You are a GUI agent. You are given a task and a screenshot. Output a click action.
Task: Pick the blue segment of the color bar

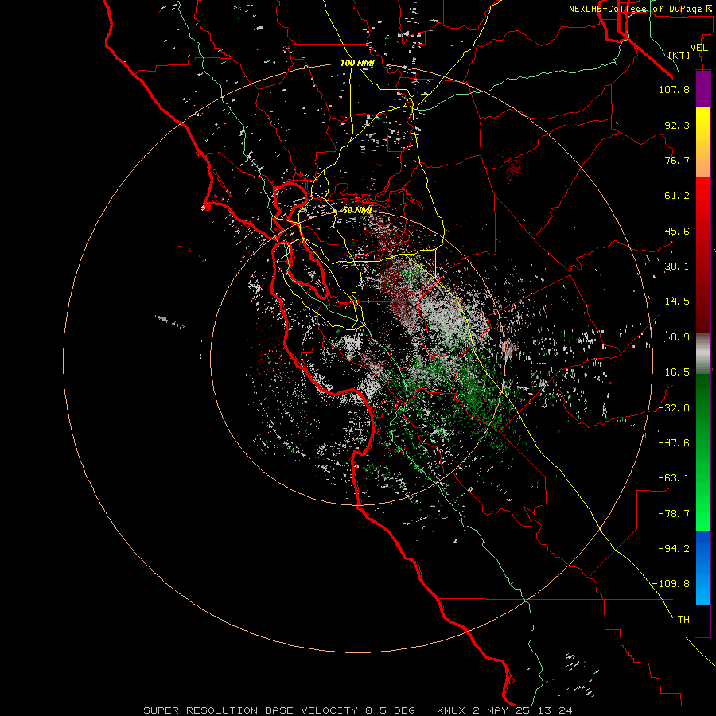point(702,567)
